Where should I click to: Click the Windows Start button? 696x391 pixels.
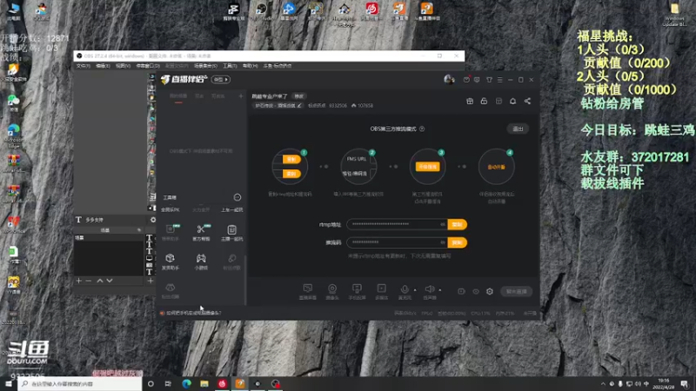pyautogui.click(x=9, y=383)
